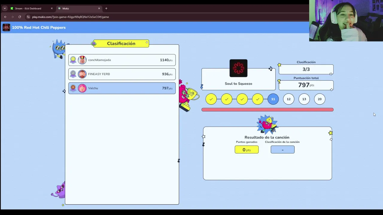Click the player name Valchu
Screen dimensions: 383x215
click(x=93, y=88)
